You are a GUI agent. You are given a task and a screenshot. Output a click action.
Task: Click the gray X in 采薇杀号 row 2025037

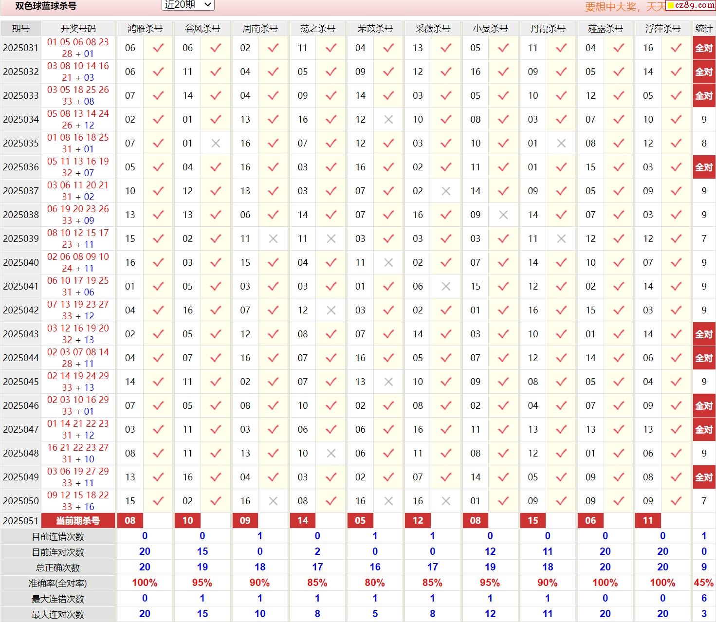tap(446, 191)
